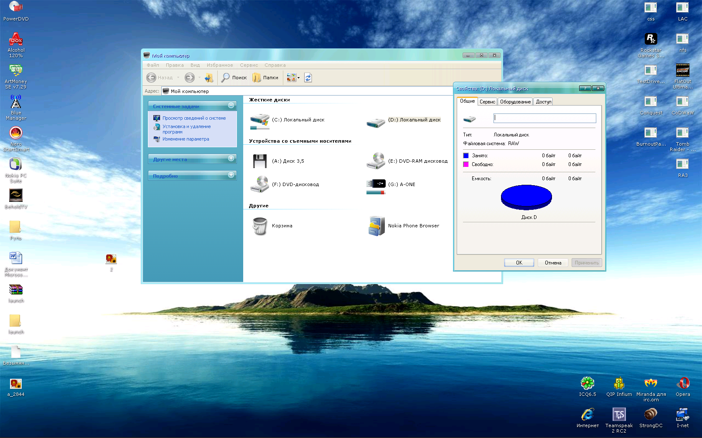Click the Просмотр сведений о системе link

click(194, 118)
